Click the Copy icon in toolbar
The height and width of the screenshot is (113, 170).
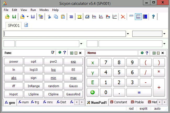point(56,17)
